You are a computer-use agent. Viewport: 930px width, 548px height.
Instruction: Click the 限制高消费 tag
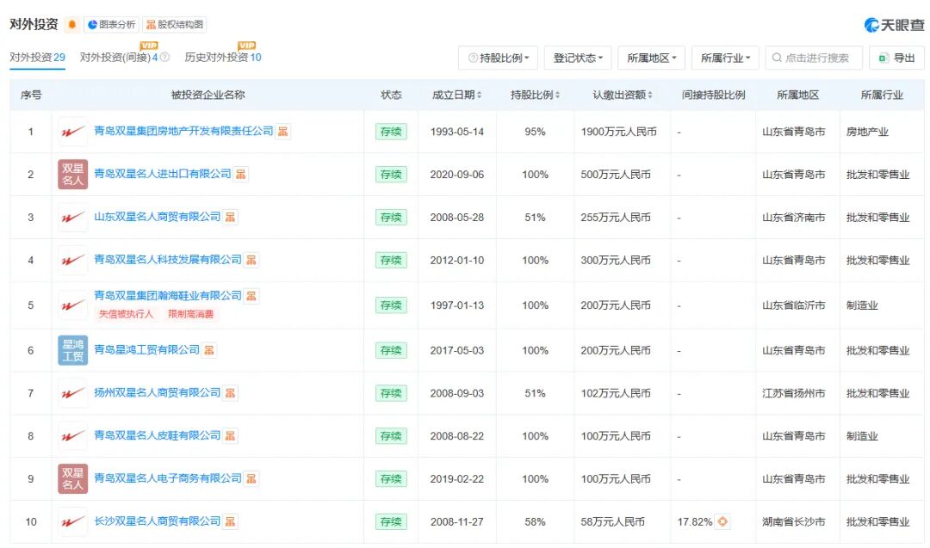pos(191,314)
